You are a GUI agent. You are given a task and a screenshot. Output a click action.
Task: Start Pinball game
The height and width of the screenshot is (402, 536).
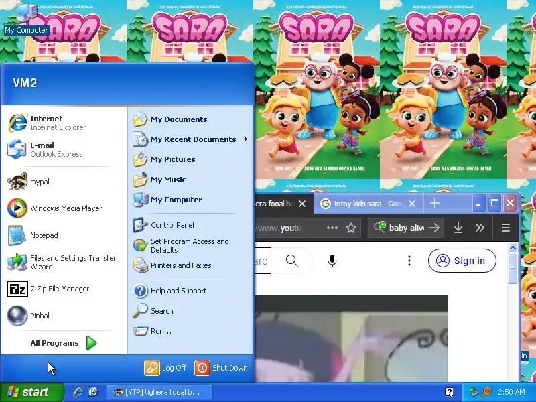[x=64, y=316]
